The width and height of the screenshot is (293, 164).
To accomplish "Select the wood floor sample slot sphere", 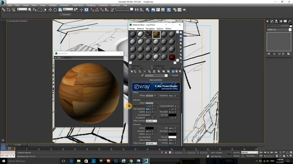I will pos(157,35).
